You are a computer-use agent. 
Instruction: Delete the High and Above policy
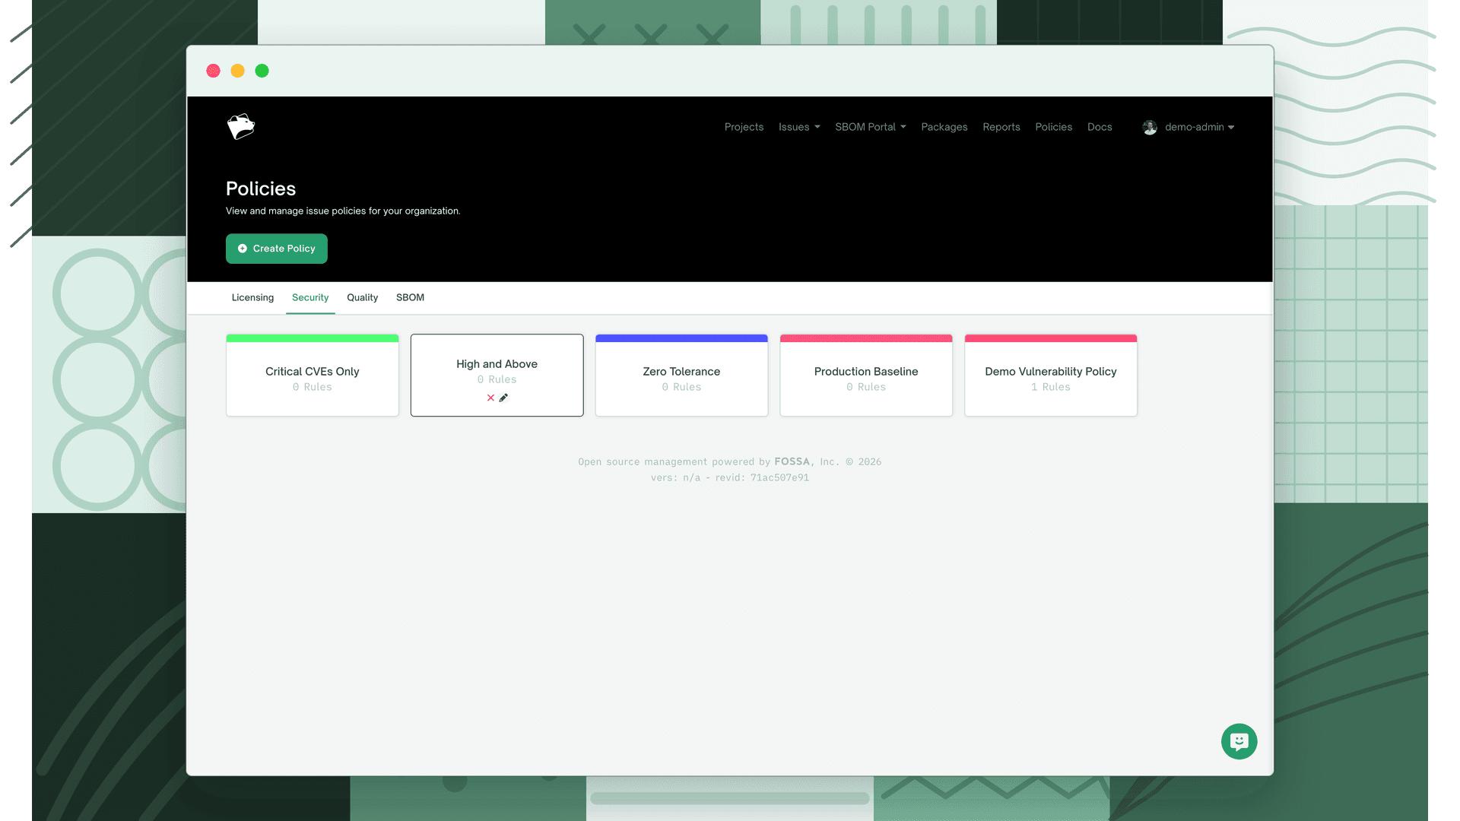(490, 398)
